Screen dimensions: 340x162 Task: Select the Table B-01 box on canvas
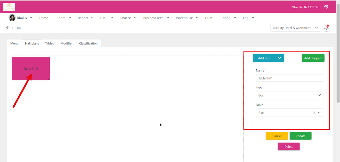click(31, 68)
